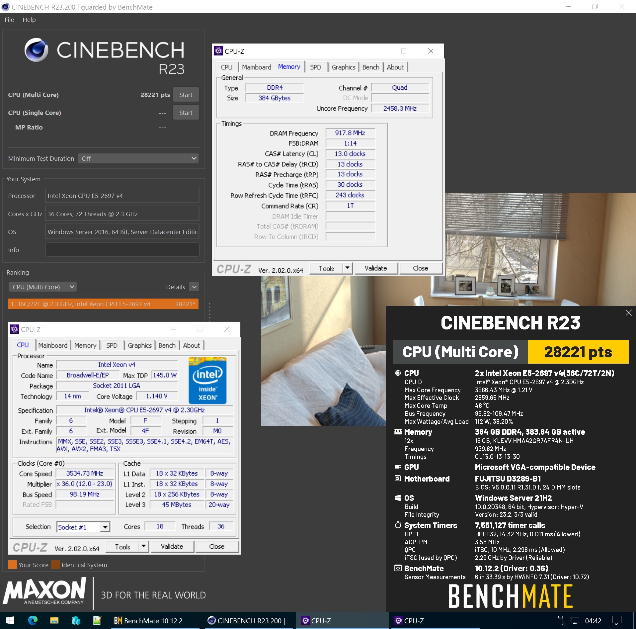
Task: Click the taskbar clock showing 04:42
Action: pyautogui.click(x=593, y=620)
